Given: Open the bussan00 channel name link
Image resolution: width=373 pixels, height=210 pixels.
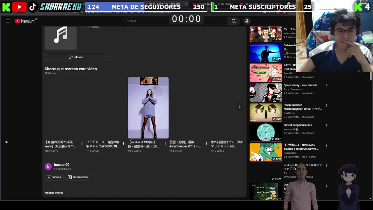Looking at the screenshot, I should pos(61,165).
